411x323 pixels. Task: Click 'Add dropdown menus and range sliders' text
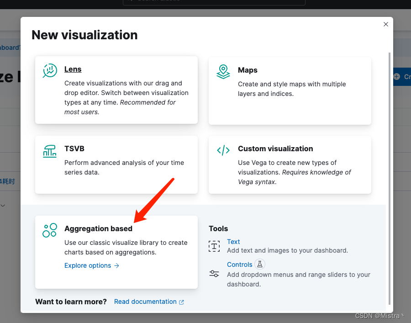[299, 280]
